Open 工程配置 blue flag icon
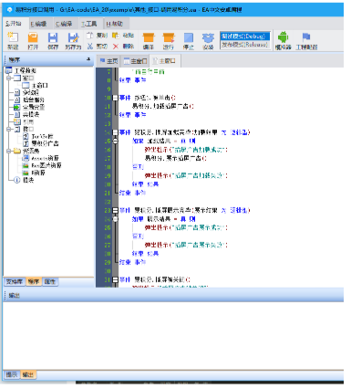The image size is (351, 389). 306,37
